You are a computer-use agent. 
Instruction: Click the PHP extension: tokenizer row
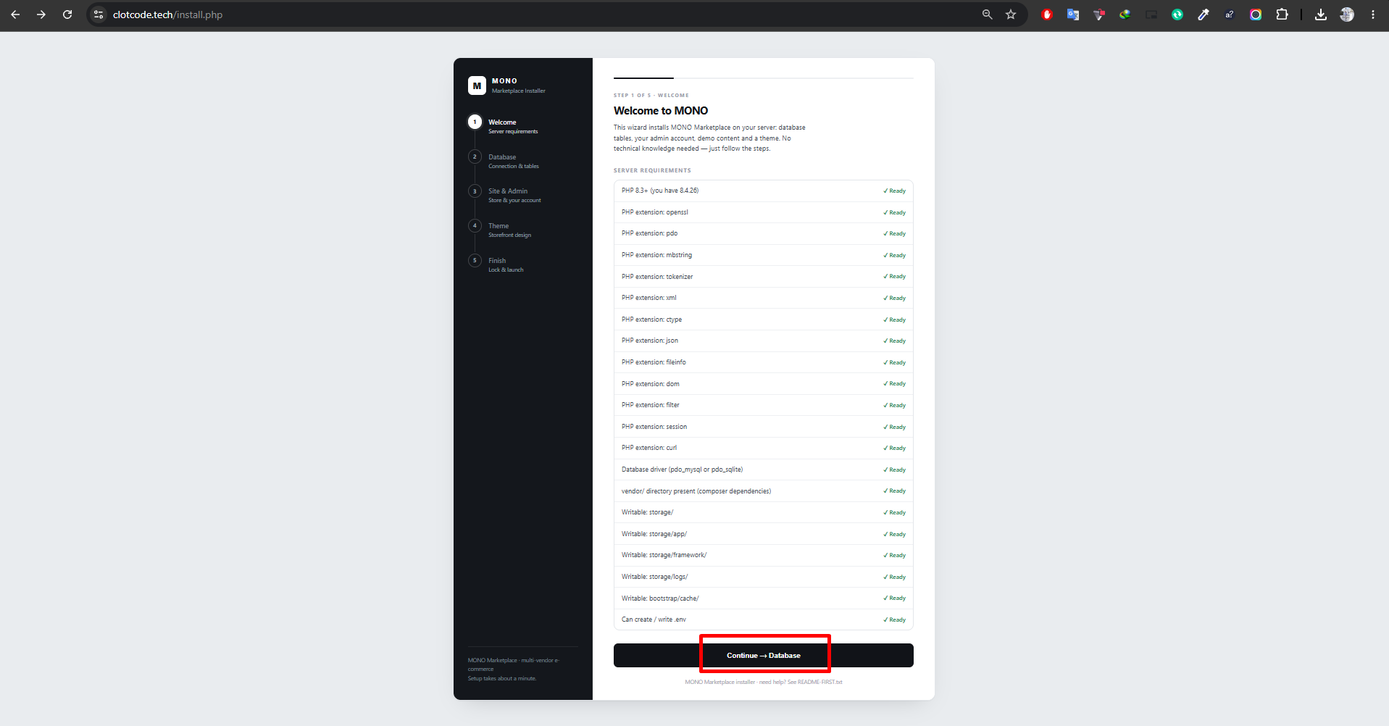(764, 277)
